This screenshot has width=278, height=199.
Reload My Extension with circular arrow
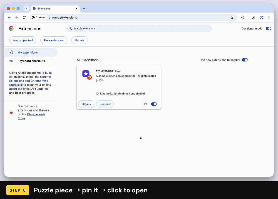click(x=145, y=104)
